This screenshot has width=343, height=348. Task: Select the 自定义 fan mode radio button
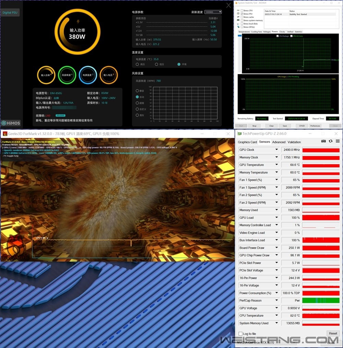pyautogui.click(x=137, y=109)
